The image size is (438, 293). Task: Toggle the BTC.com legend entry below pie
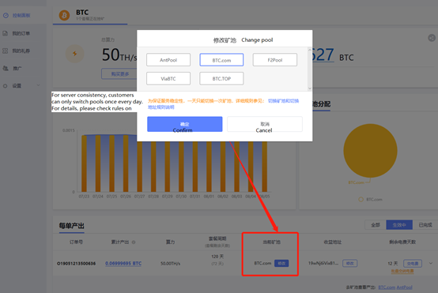coord(370,199)
